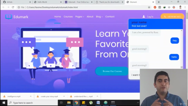Click 'I am a bot, powered by Rasa.' message

145,32
